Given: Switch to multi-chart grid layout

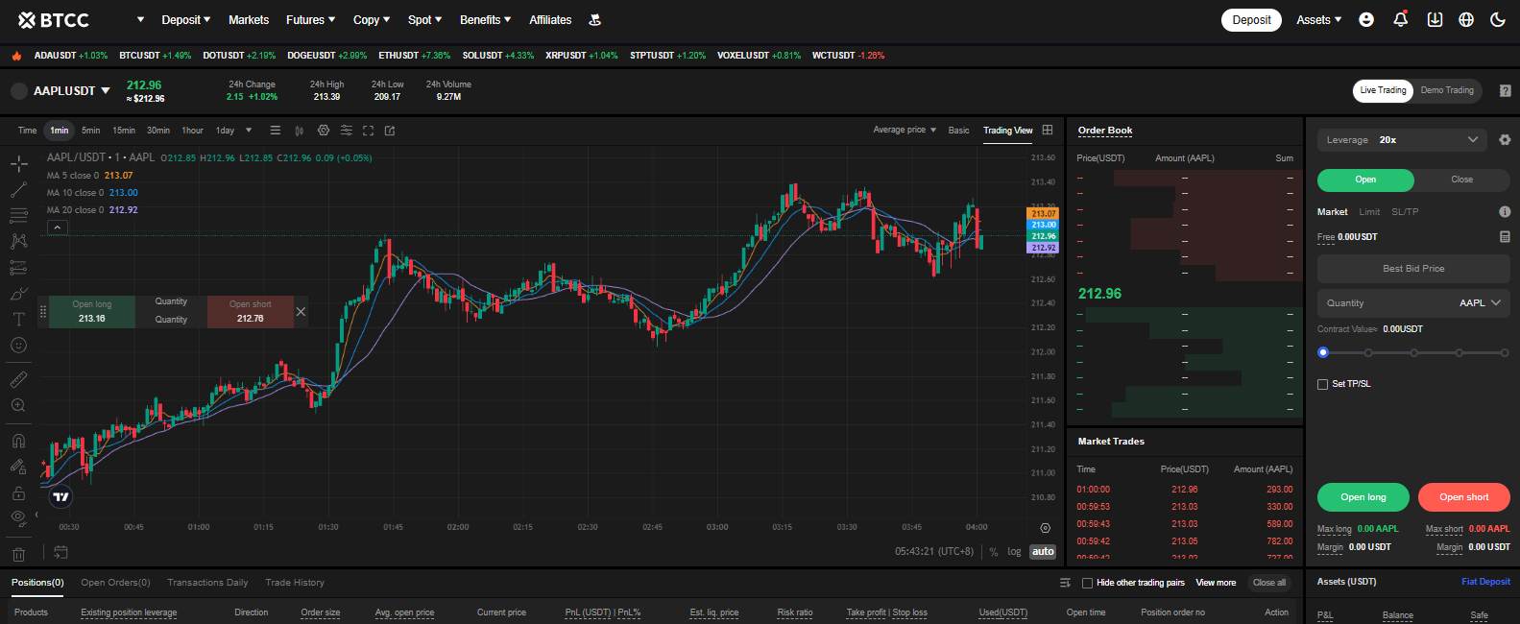Looking at the screenshot, I should coord(1048,130).
